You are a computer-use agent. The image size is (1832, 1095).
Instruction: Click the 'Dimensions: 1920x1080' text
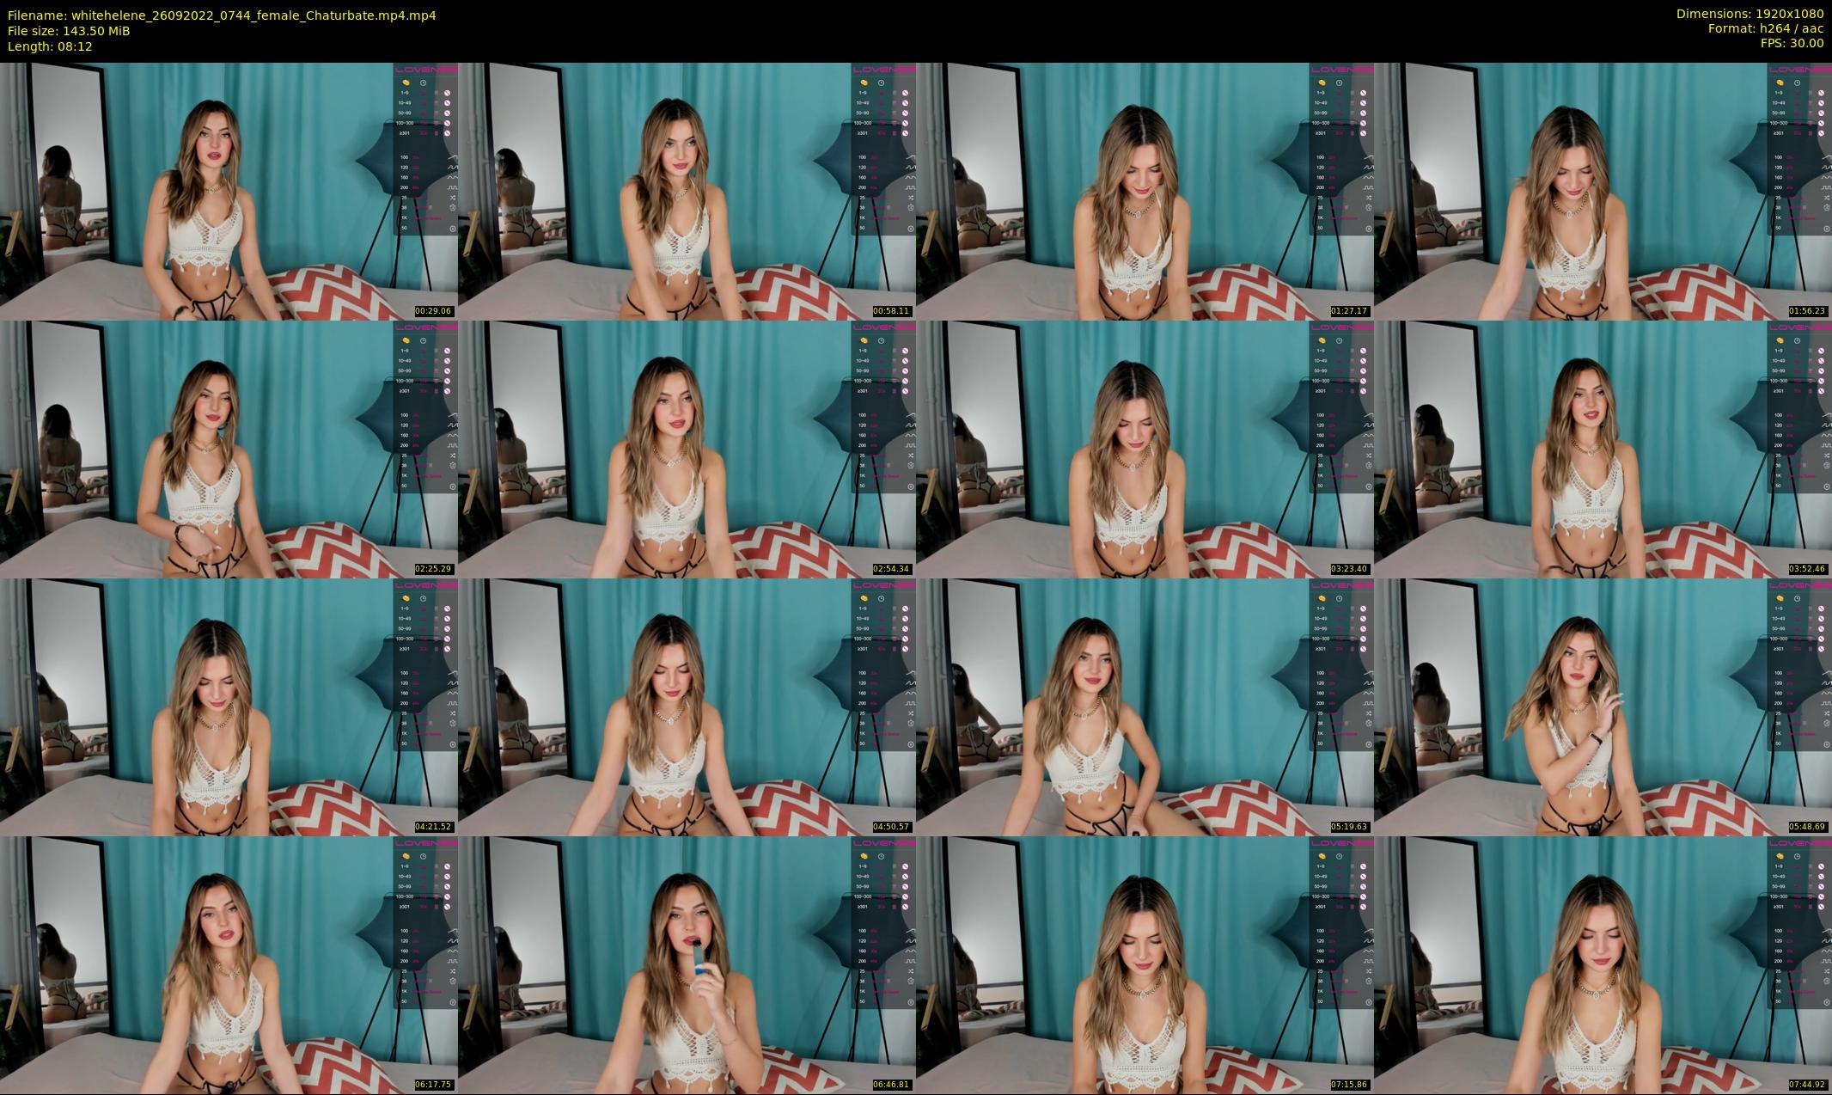1750,14
